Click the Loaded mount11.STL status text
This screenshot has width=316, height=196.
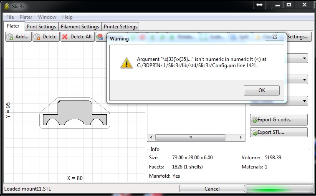[28, 189]
